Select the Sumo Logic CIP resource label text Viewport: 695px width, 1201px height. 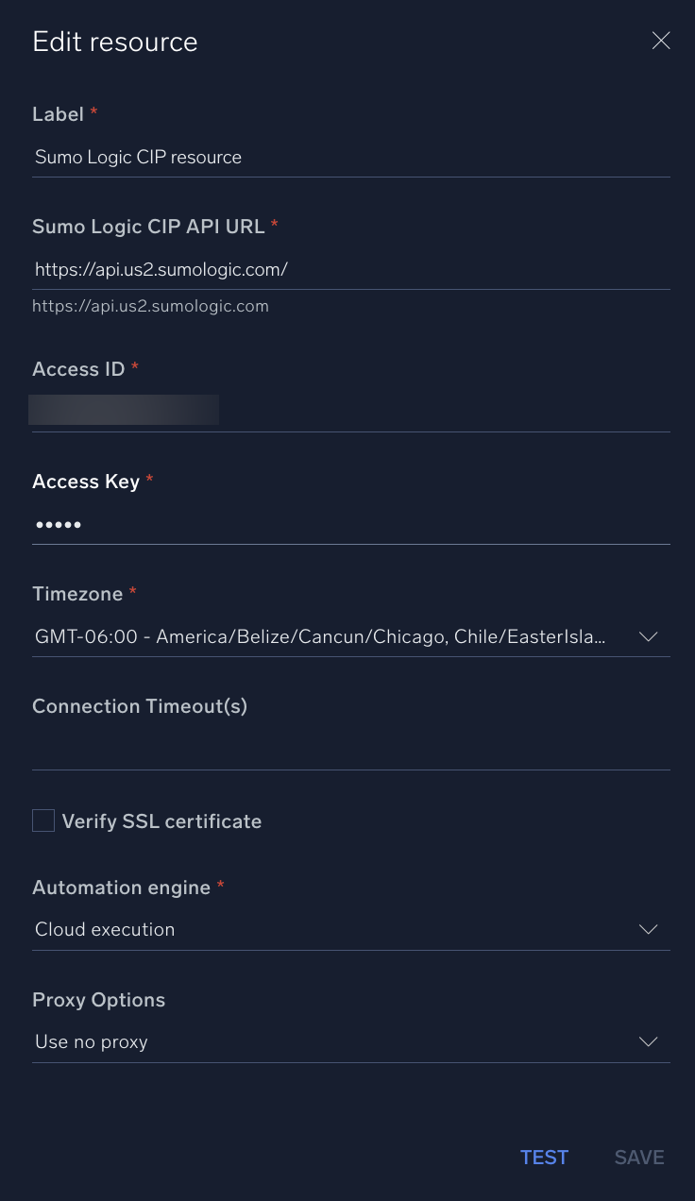click(x=138, y=157)
